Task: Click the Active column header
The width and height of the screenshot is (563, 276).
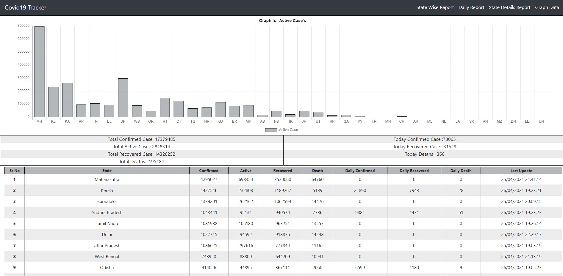Action: point(245,171)
